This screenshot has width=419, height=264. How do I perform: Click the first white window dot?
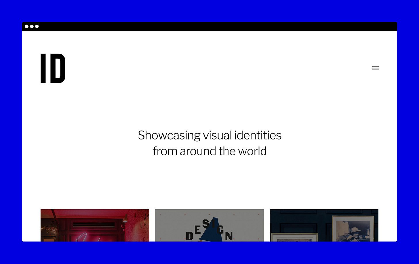coord(27,26)
